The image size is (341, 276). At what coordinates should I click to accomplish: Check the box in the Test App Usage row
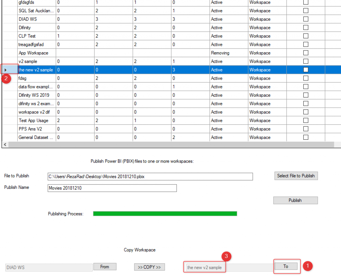[305, 120]
